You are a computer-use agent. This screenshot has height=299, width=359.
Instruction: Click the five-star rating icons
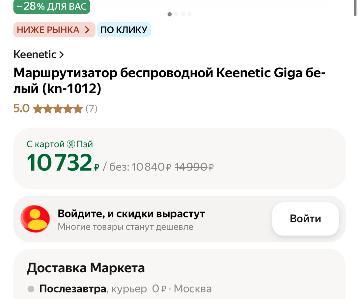click(x=58, y=109)
